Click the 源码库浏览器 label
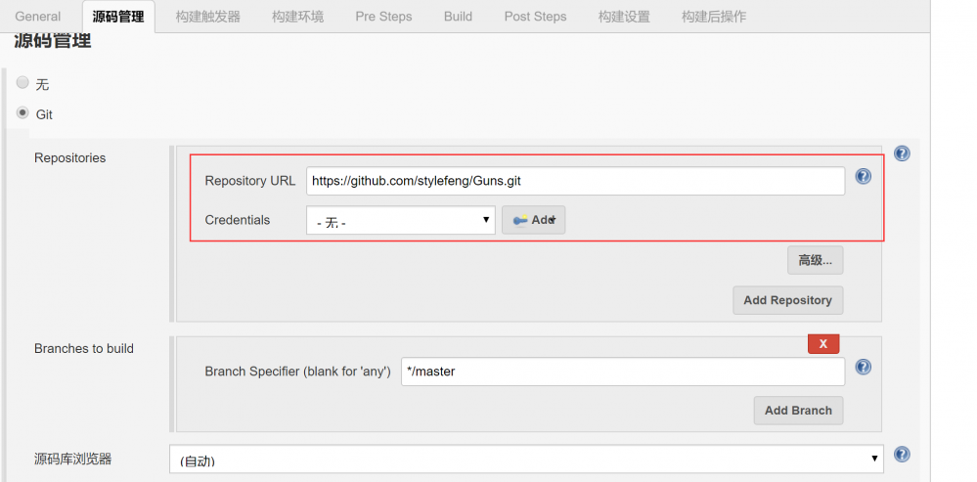977x482 pixels. click(x=73, y=460)
